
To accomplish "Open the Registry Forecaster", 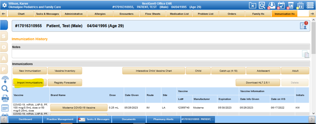I will [65, 82].
